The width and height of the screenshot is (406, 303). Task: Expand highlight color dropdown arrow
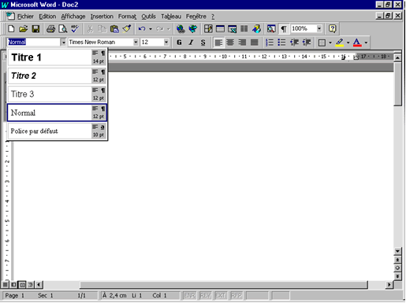348,42
